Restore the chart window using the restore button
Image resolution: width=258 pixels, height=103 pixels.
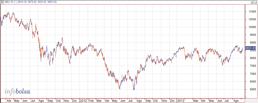pyautogui.click(x=252, y=2)
